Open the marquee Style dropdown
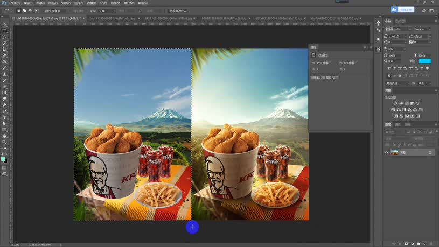 pyautogui.click(x=107, y=11)
